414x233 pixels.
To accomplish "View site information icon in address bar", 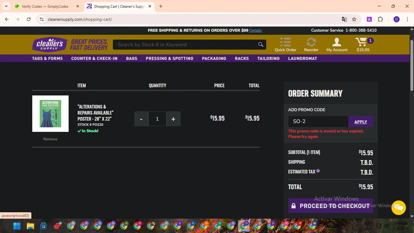I will coord(42,19).
